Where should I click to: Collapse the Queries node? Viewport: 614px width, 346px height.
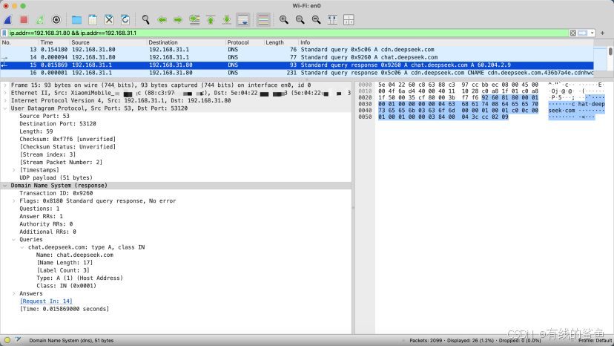click(x=13, y=240)
